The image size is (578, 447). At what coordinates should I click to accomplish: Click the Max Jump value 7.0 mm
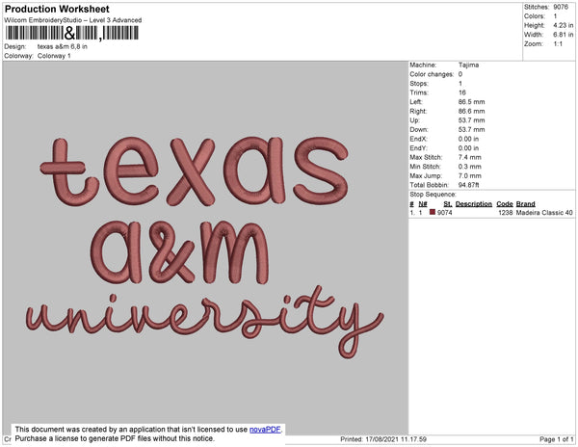pyautogui.click(x=470, y=175)
